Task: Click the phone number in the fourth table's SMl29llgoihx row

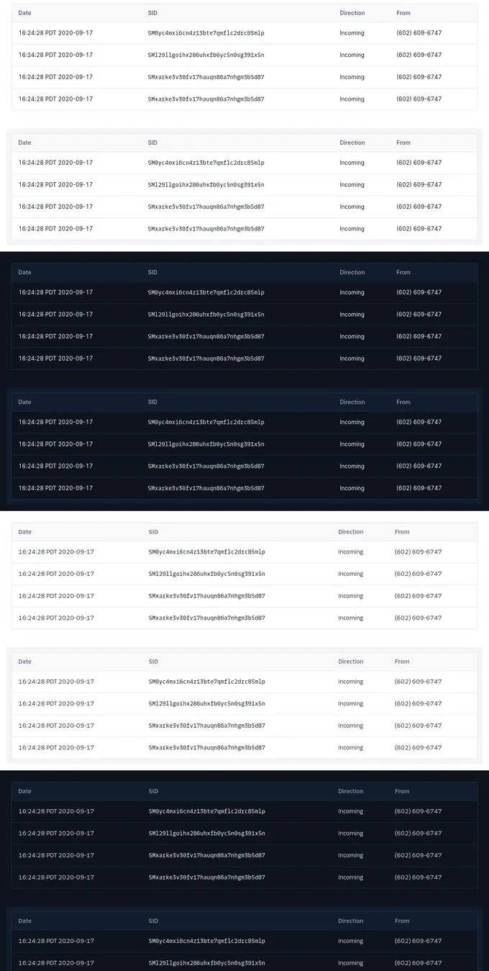Action: (419, 444)
